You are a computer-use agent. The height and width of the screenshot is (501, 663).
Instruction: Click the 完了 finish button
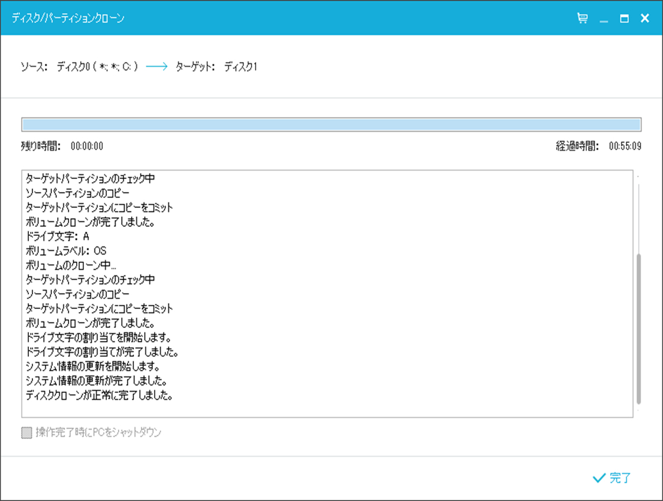612,478
